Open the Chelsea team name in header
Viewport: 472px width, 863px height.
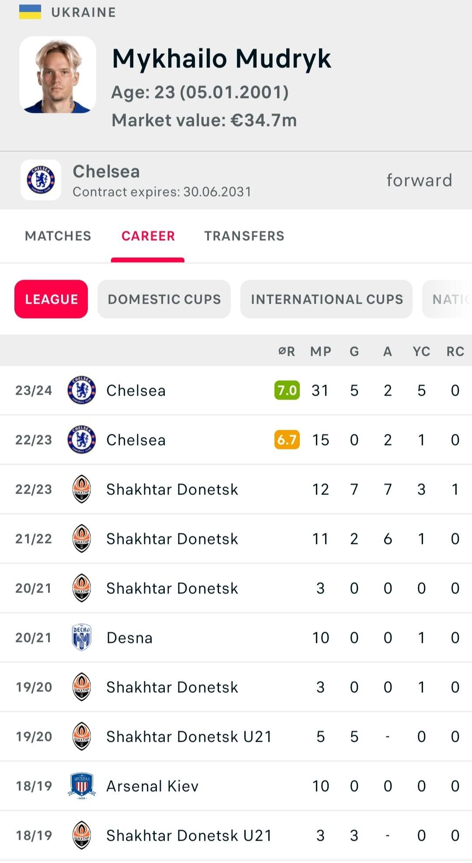click(x=106, y=172)
